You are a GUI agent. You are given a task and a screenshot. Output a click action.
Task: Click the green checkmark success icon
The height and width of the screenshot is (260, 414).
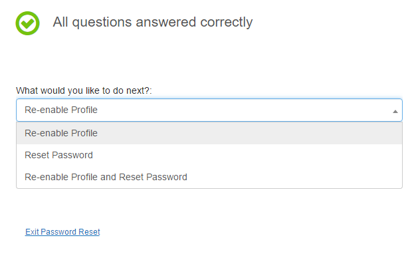tap(27, 23)
